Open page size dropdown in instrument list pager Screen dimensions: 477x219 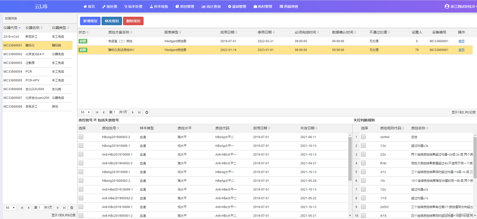[10, 208]
